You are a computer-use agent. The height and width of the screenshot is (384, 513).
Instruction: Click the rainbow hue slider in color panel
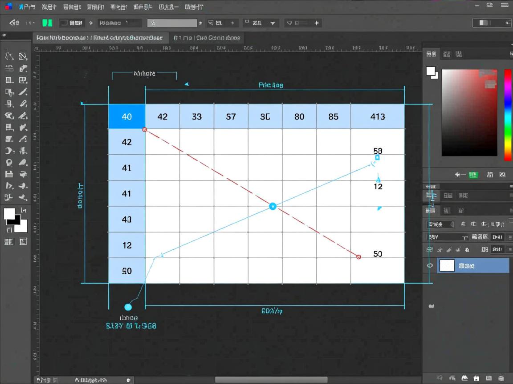click(508, 115)
